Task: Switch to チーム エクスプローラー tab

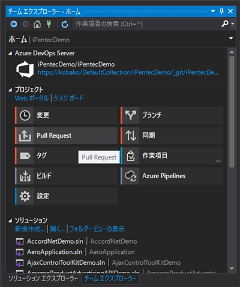Action: point(110,279)
